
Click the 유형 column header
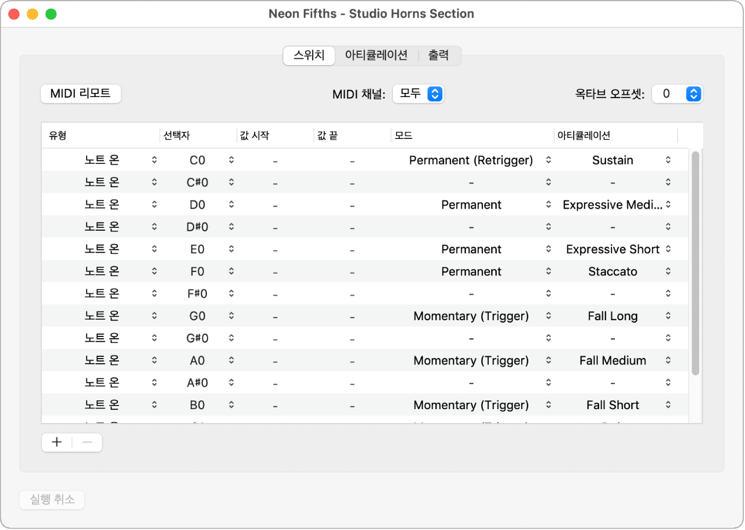[101, 135]
